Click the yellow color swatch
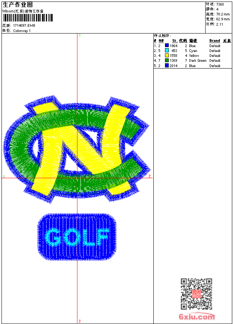Screen dimensions: 233x324 [x=167, y=55]
